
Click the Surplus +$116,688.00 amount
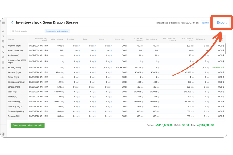[x=164, y=125]
